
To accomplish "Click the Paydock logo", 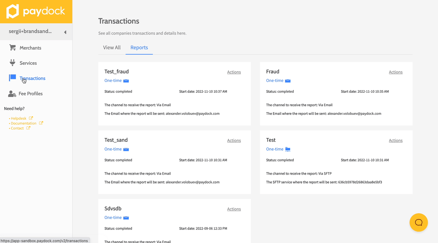I will (x=36, y=11).
